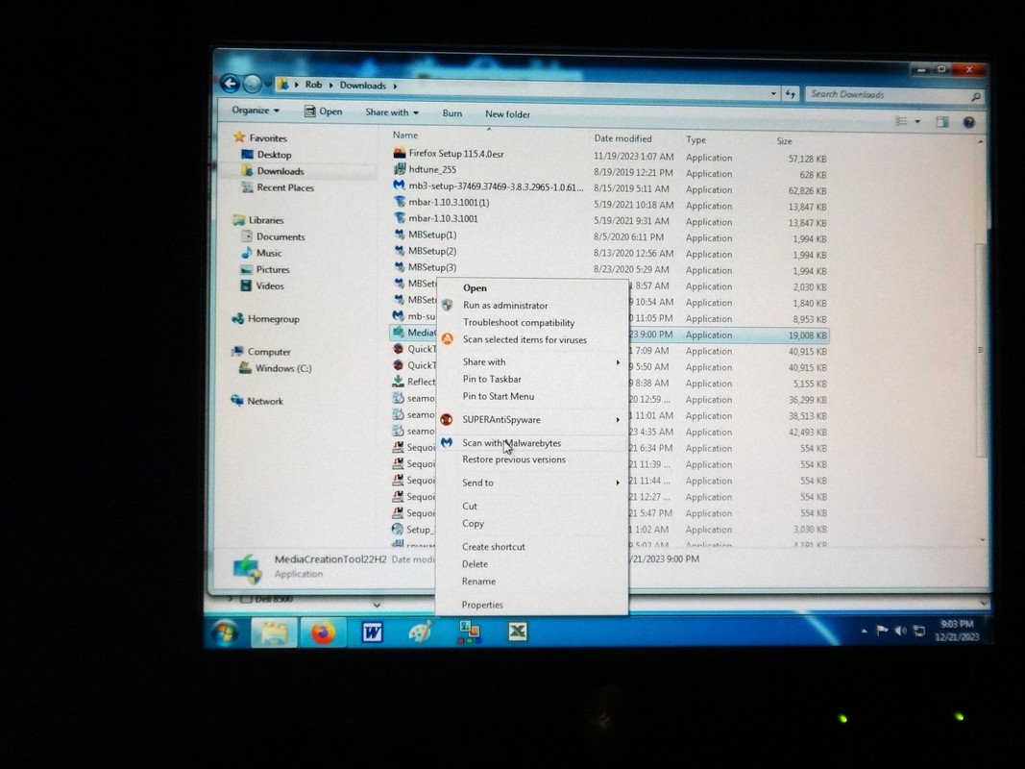The height and width of the screenshot is (769, 1025).
Task: Open Microsoft Word from taskbar
Action: [373, 633]
